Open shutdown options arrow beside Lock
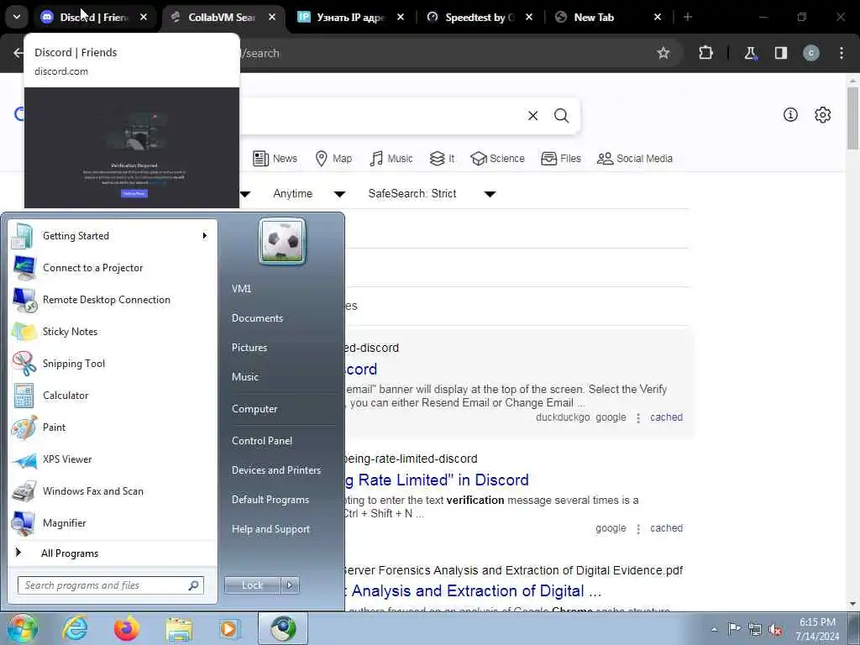Screen dimensions: 860x645 (290, 585)
